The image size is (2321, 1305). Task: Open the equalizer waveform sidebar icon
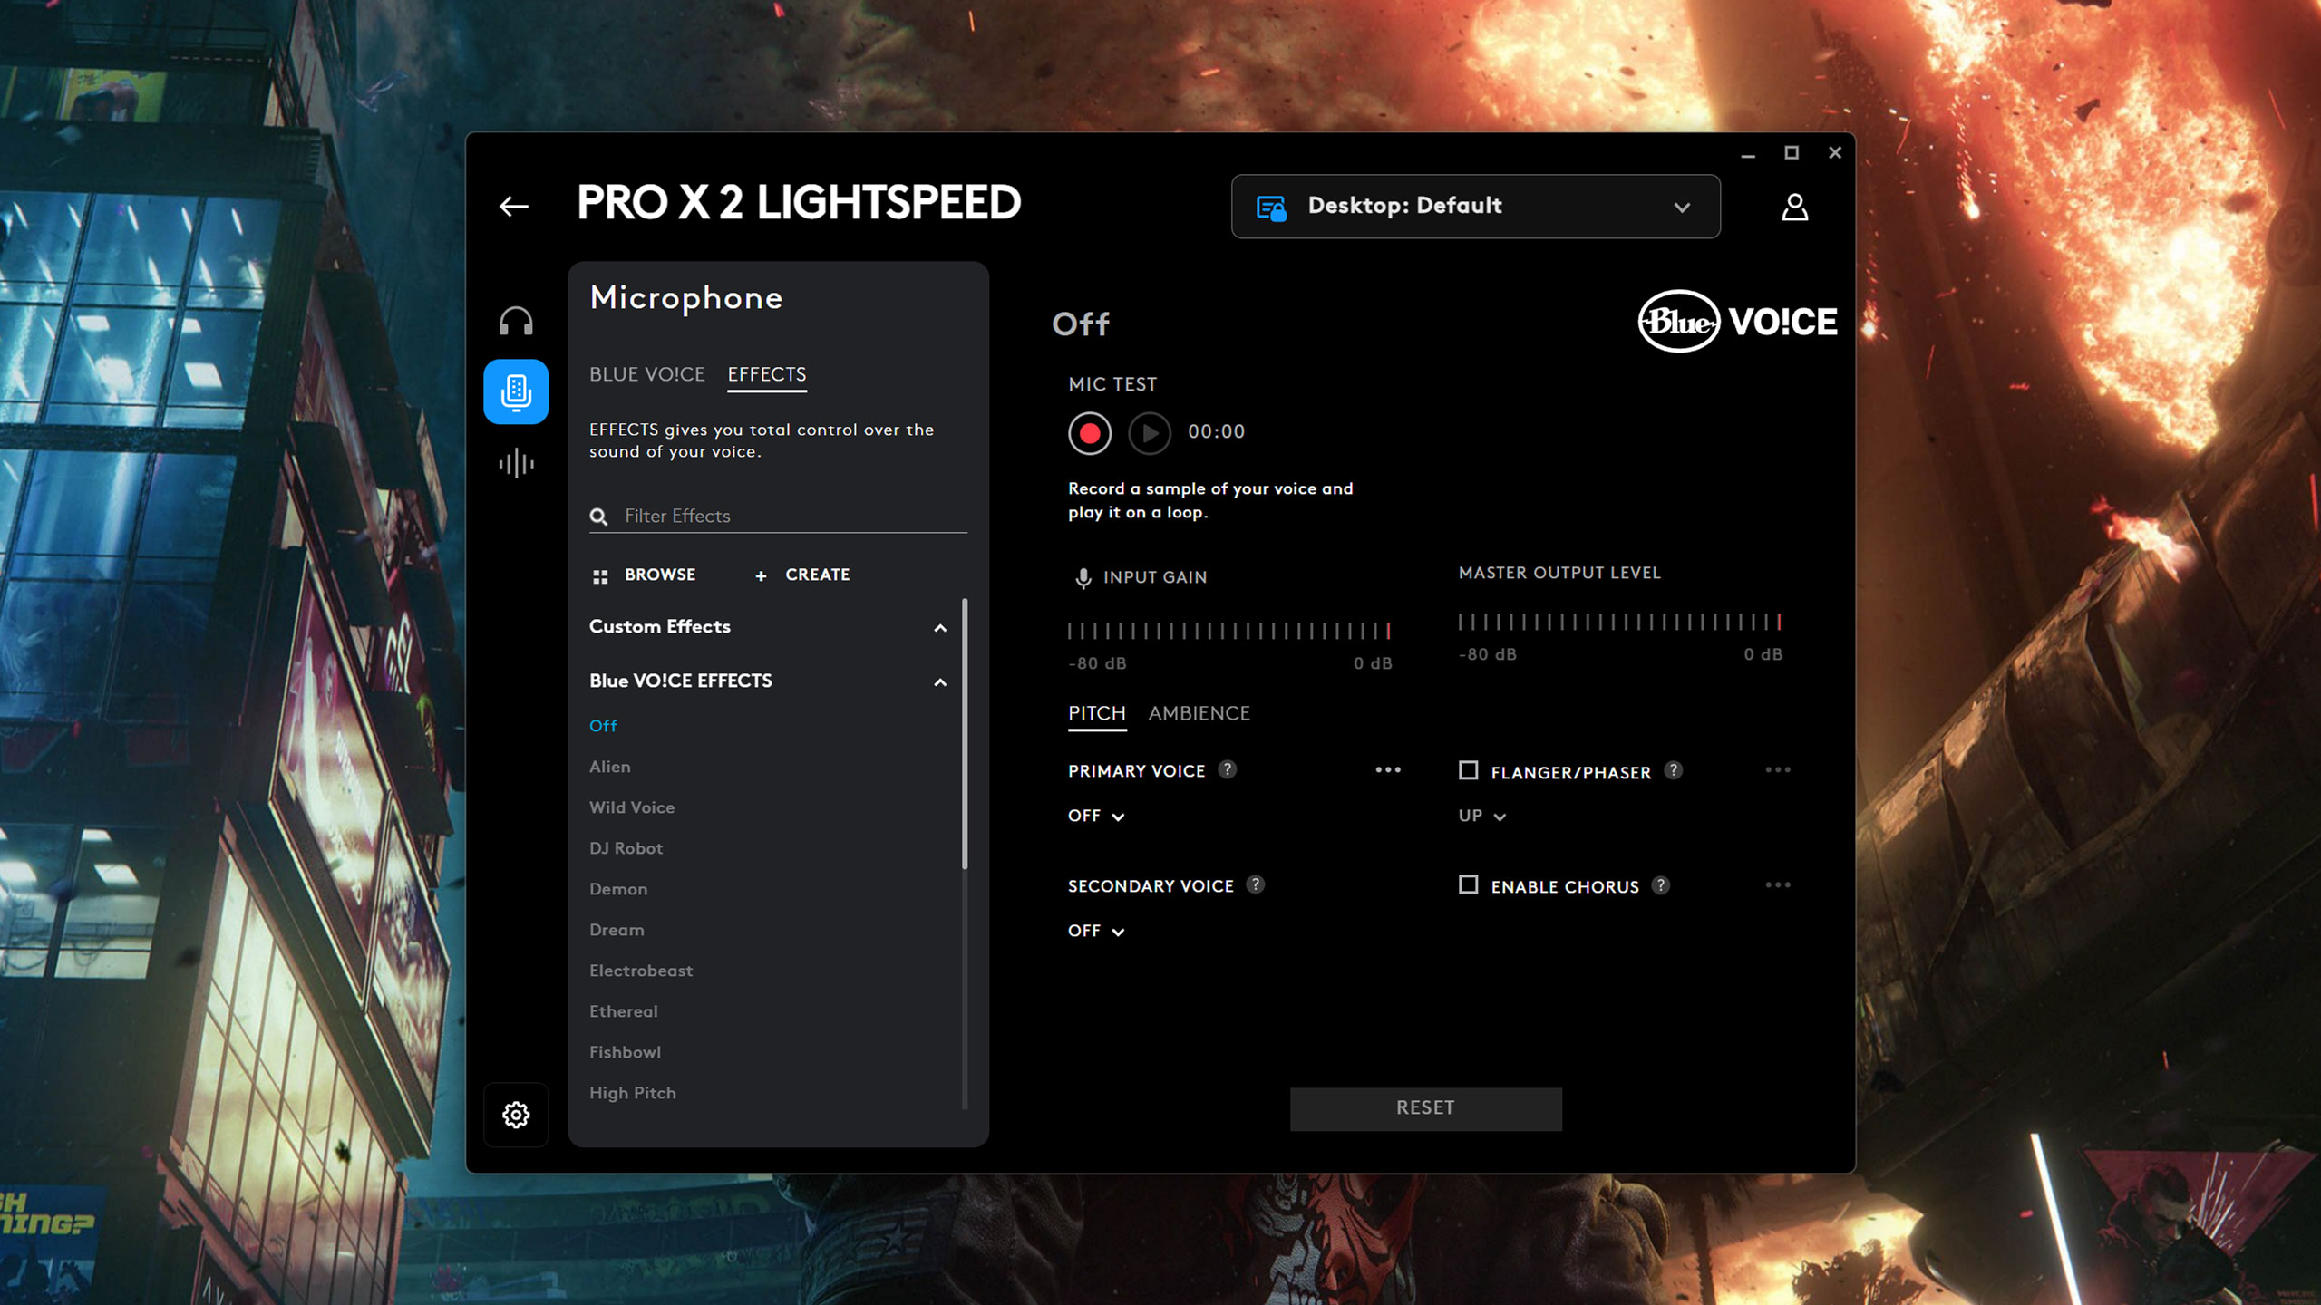click(516, 463)
